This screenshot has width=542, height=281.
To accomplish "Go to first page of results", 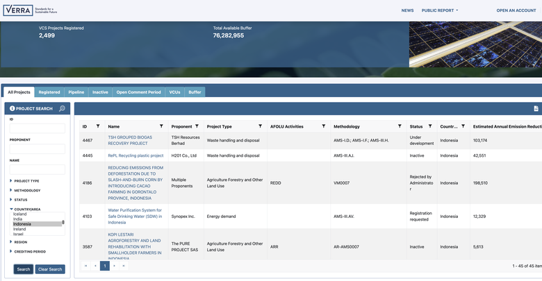I will pyautogui.click(x=85, y=266).
